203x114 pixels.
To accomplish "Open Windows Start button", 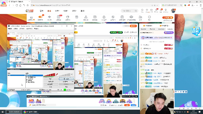I will tap(3, 112).
